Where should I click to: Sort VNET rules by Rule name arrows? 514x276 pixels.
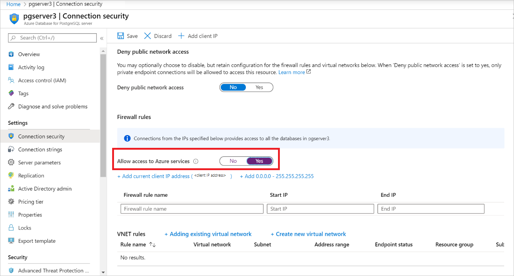[152, 245]
